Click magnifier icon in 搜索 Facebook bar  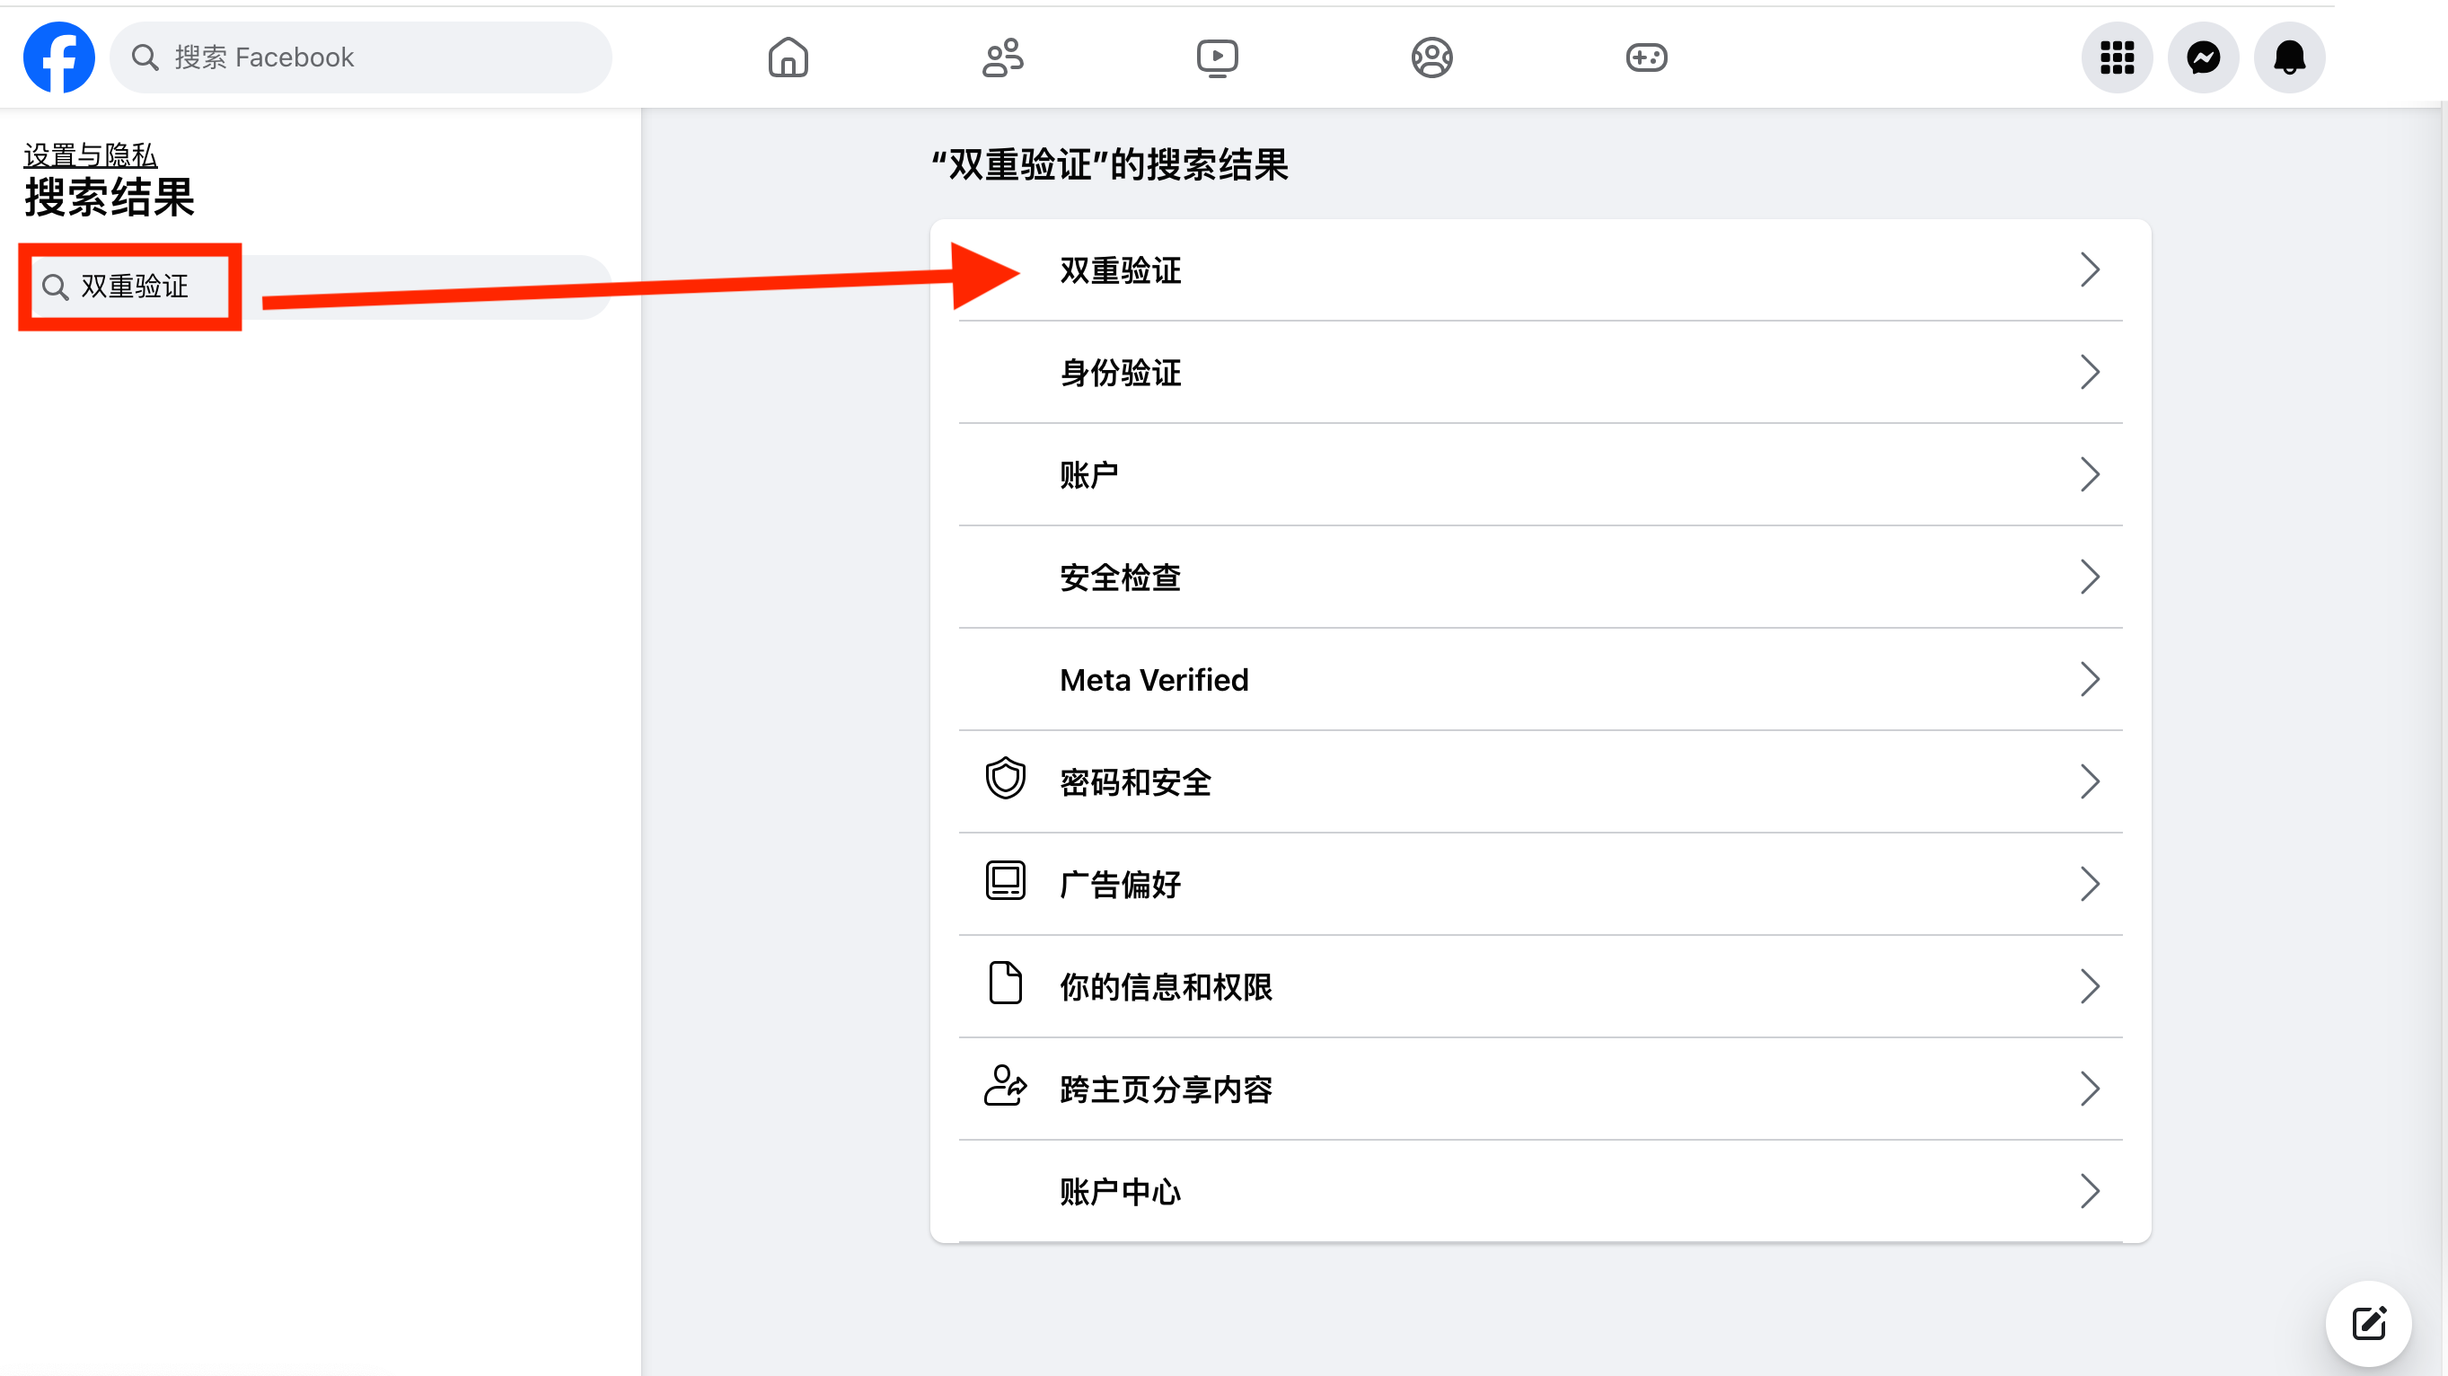145,57
